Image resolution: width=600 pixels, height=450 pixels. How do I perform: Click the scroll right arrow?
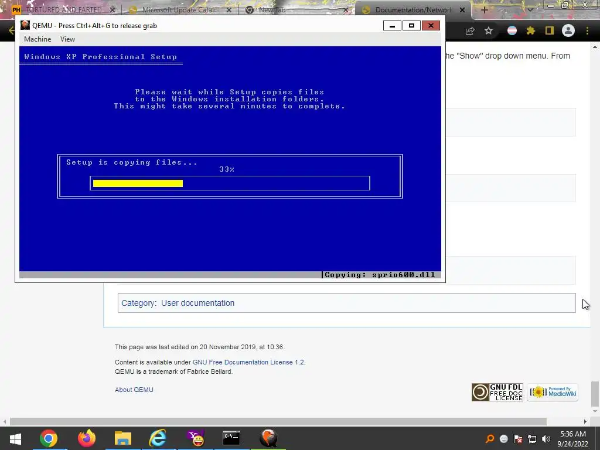pyautogui.click(x=585, y=421)
